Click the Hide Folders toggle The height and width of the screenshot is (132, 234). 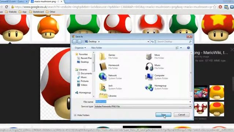tap(82, 115)
